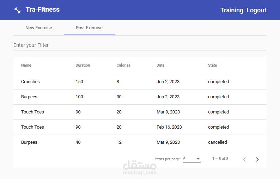Click the 1 – 5 of 8 range label
Image resolution: width=280 pixels, height=179 pixels.
pyautogui.click(x=220, y=159)
